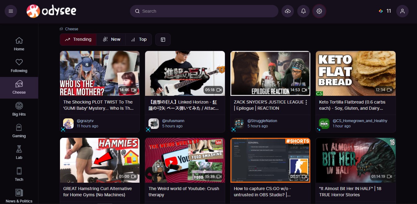417x204 pixels.
Task: Check the credits balance showing 11
Action: 385,11
